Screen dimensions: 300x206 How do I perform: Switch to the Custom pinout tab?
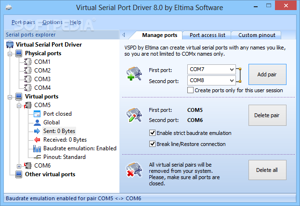pos(257,35)
